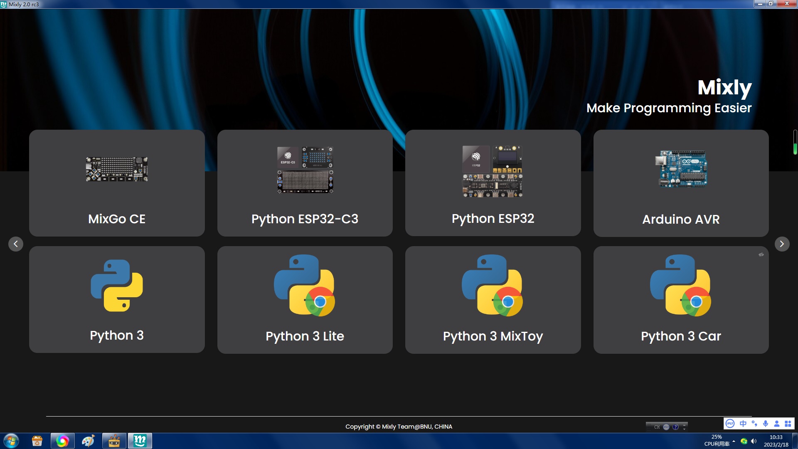Launch Paint from the taskbar

(88, 441)
